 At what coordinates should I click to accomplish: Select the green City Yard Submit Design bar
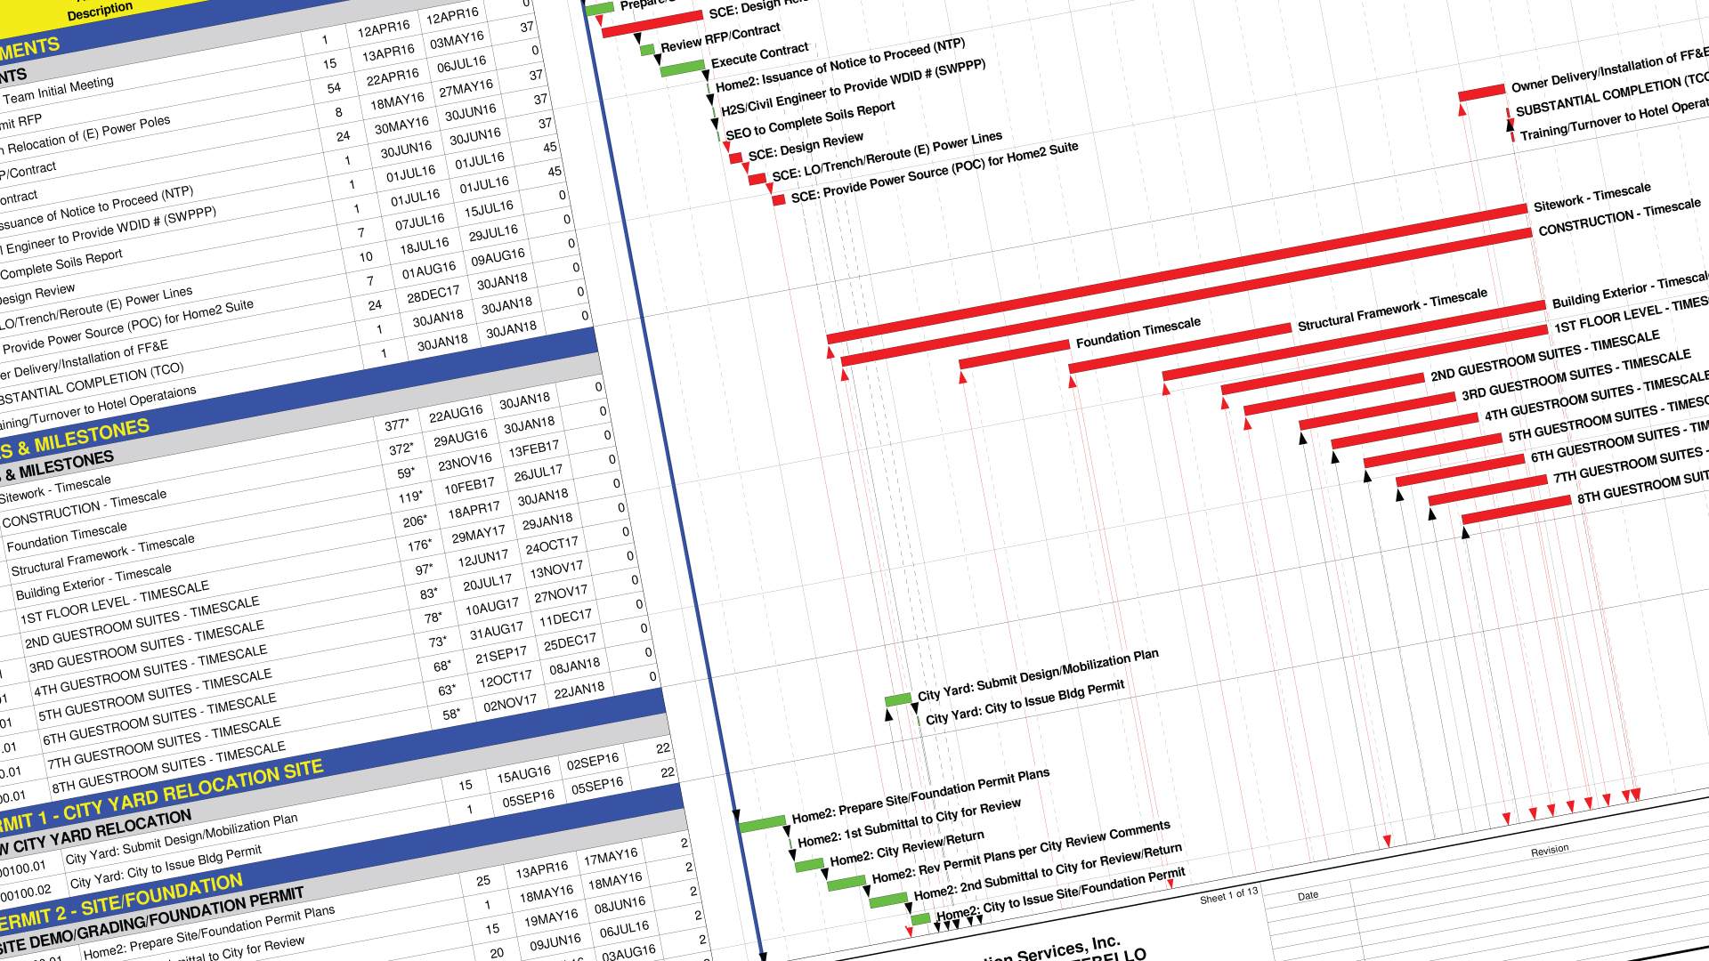898,699
